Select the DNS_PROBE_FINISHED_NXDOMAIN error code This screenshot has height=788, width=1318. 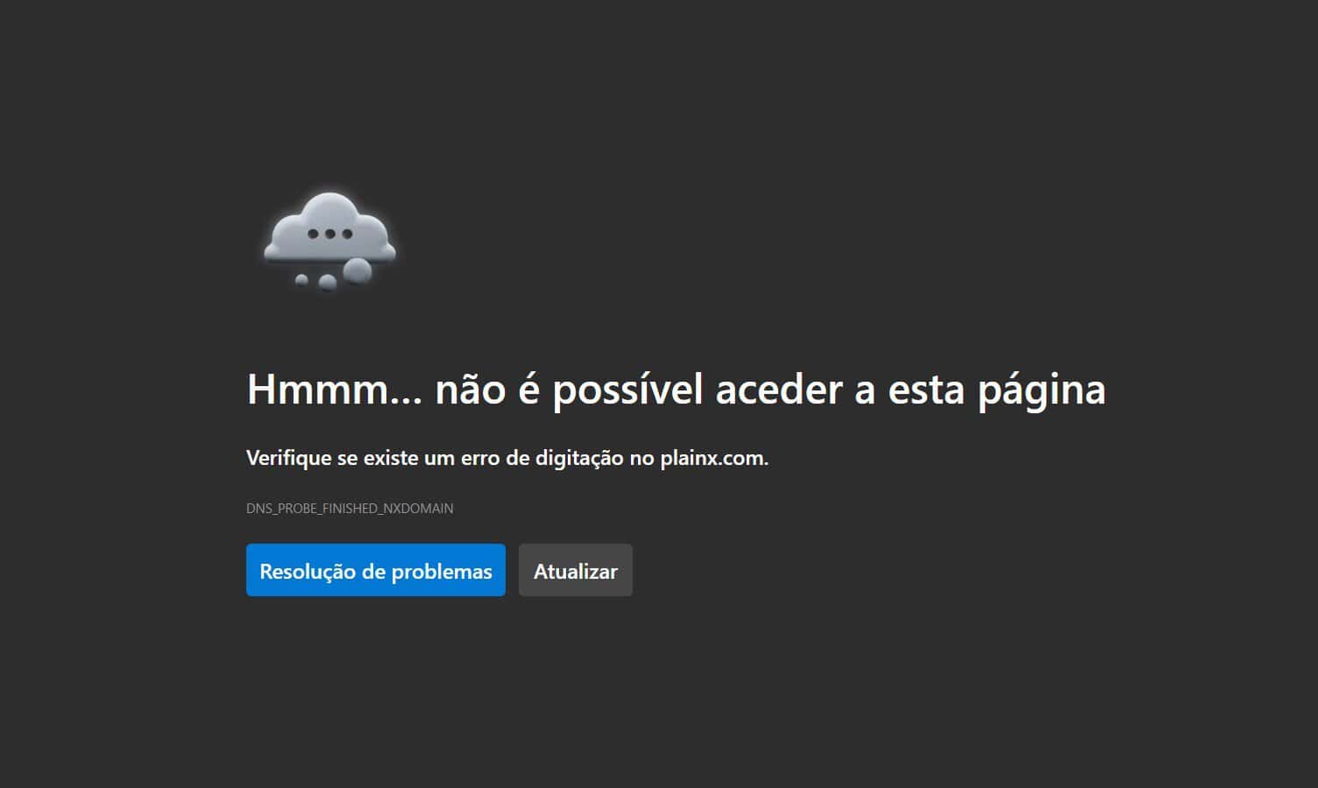click(350, 508)
